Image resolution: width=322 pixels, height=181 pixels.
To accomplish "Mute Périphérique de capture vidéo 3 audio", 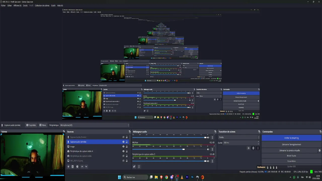I will pos(208,161).
